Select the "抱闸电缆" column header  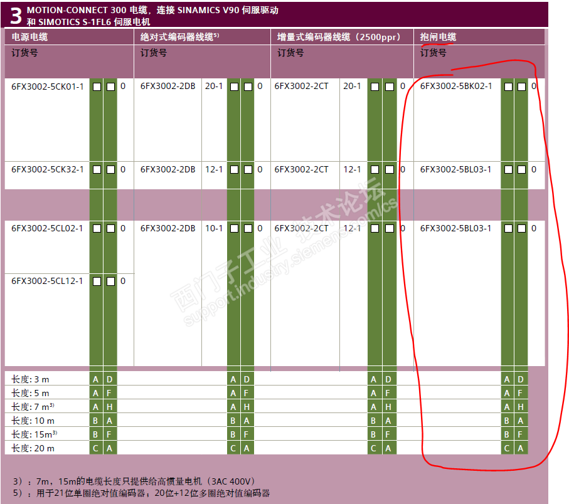[438, 37]
